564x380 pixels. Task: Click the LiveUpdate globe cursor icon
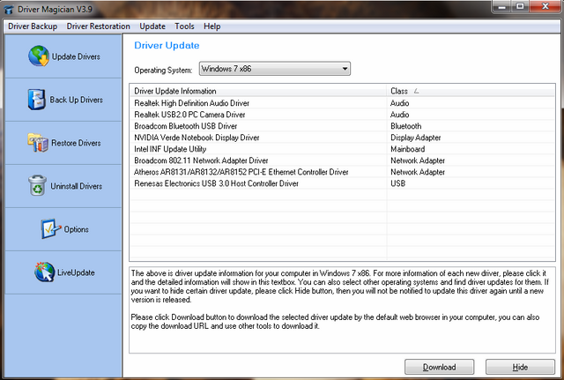coord(45,272)
